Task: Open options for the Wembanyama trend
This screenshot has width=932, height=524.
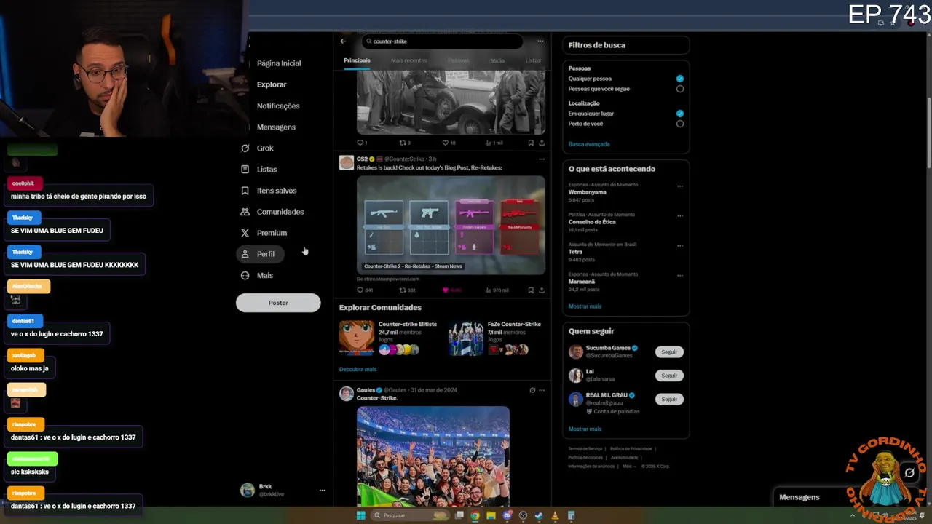Action: click(x=680, y=186)
